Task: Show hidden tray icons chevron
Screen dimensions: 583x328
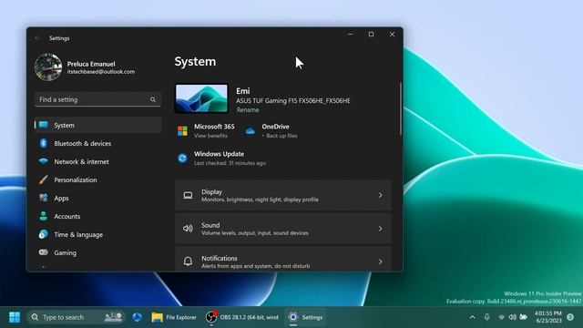Action: click(472, 317)
